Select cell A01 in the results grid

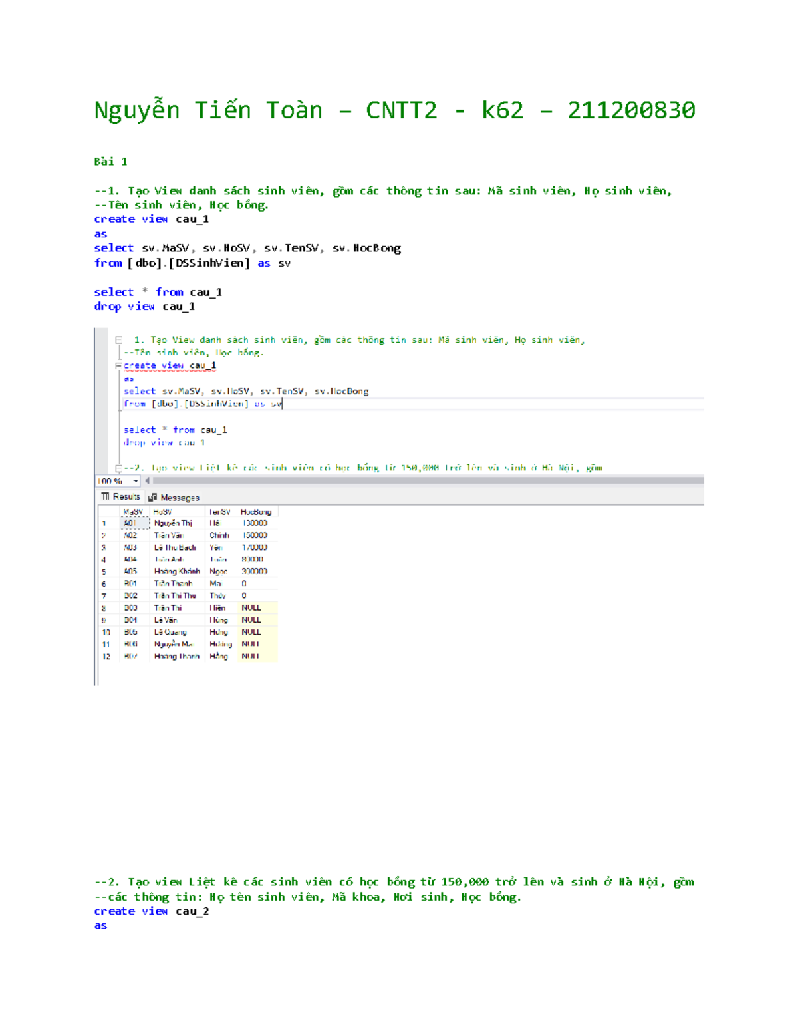coord(130,523)
